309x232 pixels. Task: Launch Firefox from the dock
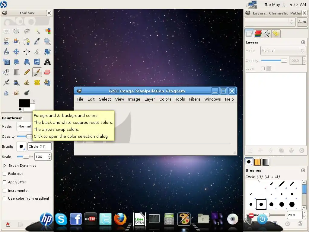tap(120, 219)
